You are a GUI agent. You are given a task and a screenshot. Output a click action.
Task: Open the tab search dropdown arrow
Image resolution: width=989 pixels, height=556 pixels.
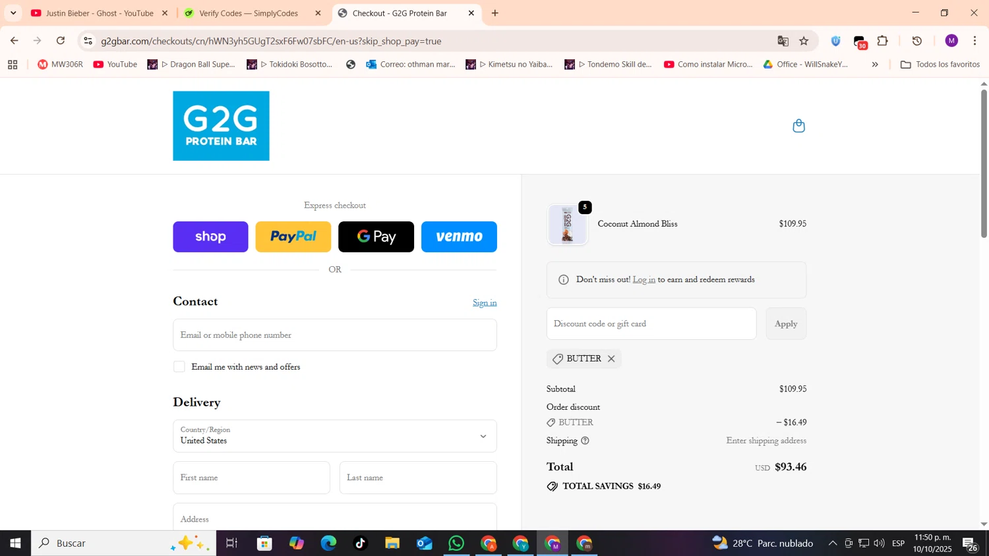click(x=13, y=13)
